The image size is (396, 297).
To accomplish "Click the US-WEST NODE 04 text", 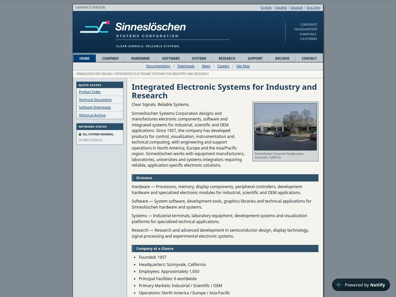I will 90,140.
